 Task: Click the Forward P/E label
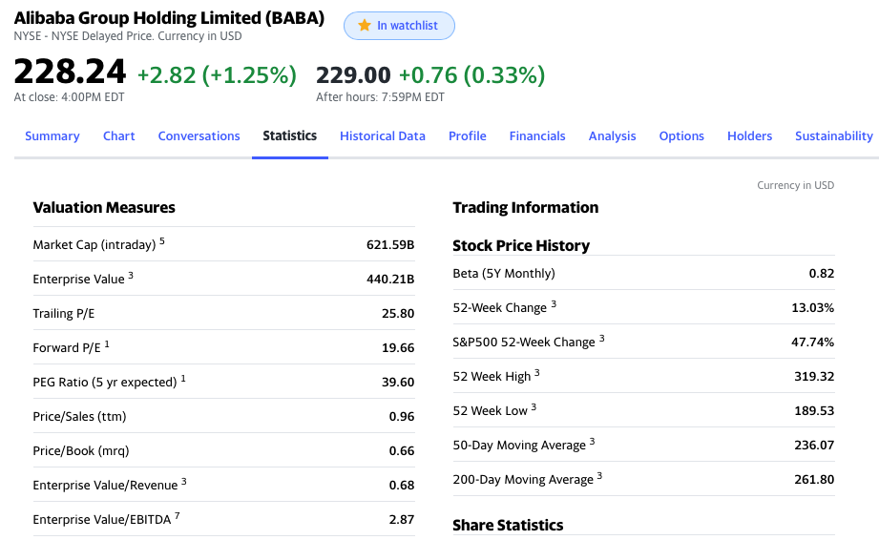67,348
